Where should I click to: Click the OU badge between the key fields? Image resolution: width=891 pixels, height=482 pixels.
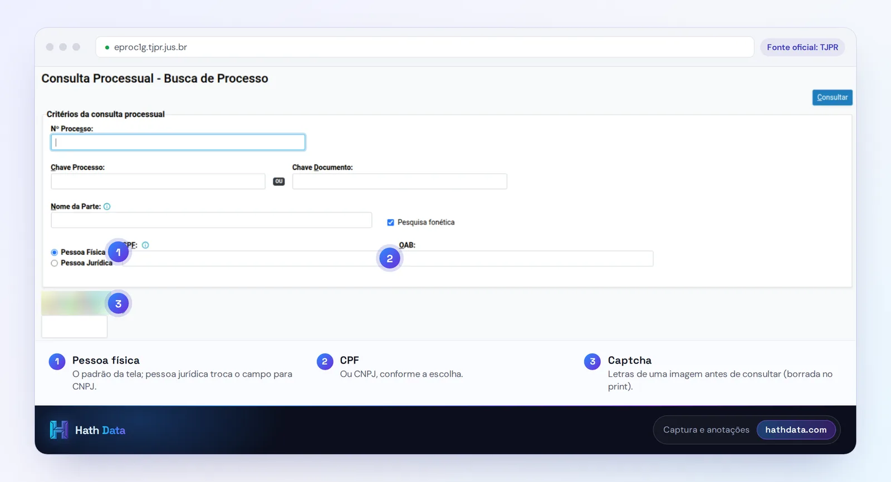pyautogui.click(x=279, y=181)
